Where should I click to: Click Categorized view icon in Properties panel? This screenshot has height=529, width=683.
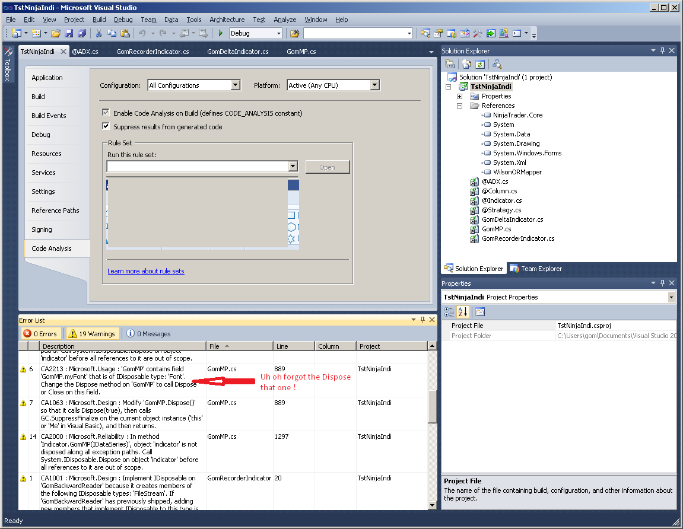click(449, 312)
